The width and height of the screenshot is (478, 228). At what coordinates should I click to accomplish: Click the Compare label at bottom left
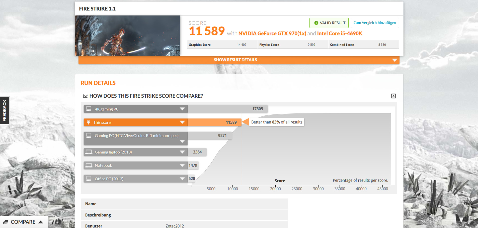[x=23, y=222]
